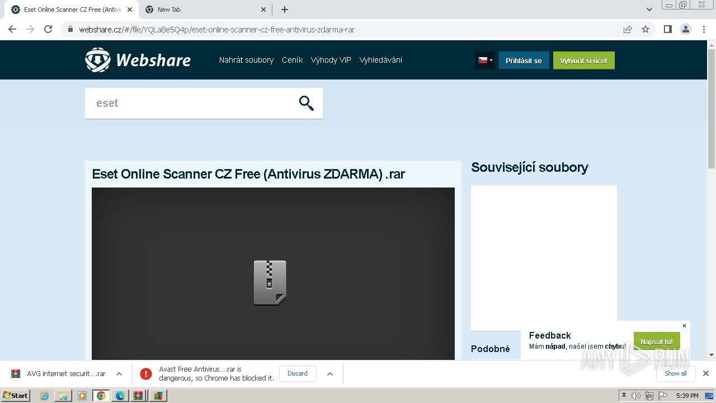Open Internet Explorer from taskbar
Viewport: 716px width, 403px height.
click(x=44, y=396)
